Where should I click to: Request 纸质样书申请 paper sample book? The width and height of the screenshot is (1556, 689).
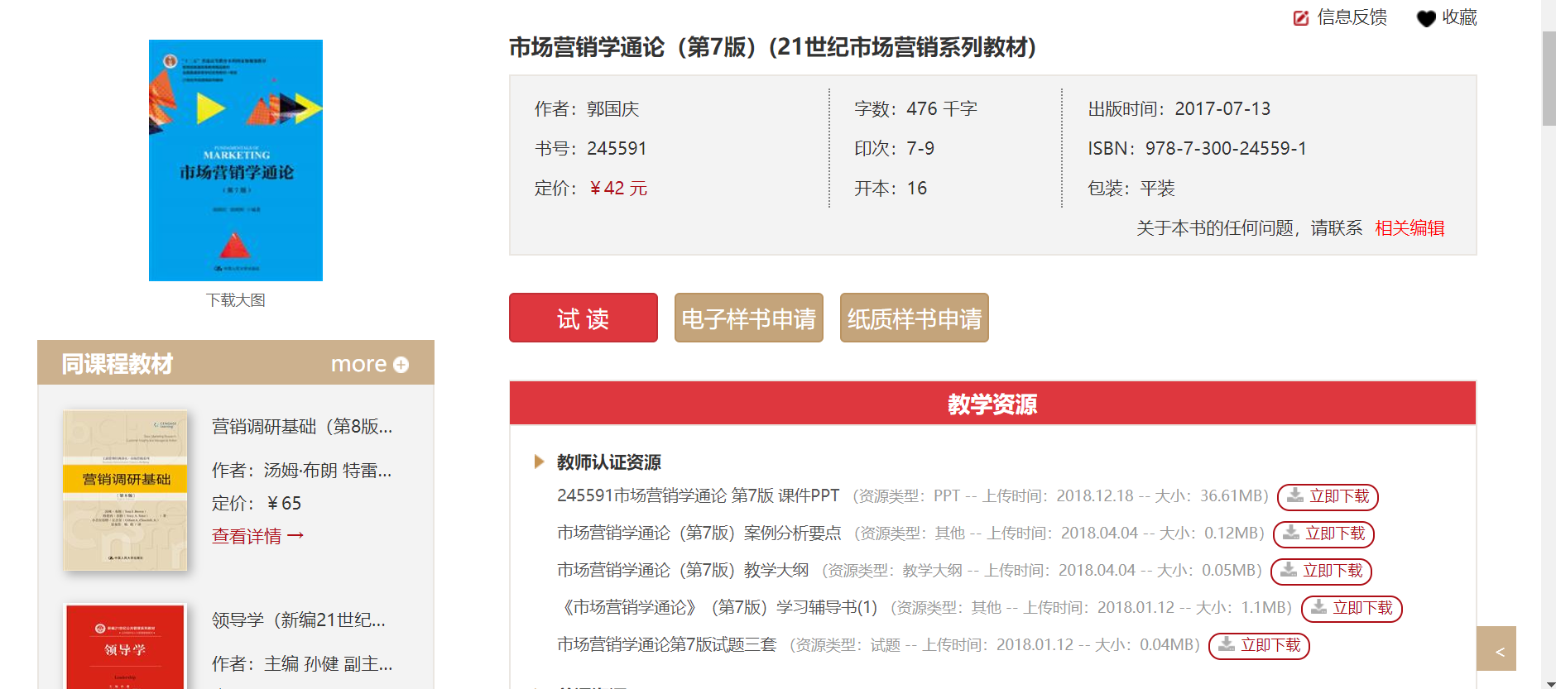click(x=915, y=318)
